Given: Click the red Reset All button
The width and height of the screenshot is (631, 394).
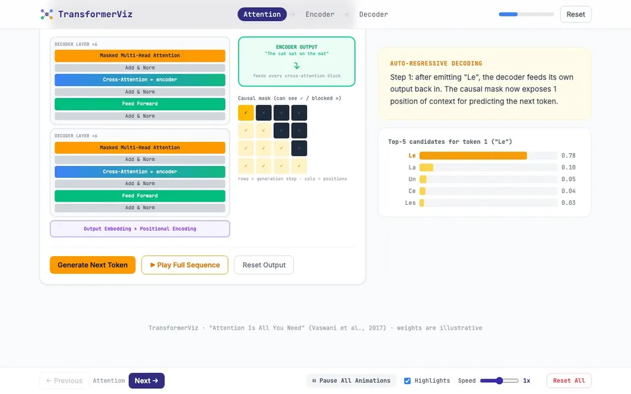Looking at the screenshot, I should (x=569, y=381).
